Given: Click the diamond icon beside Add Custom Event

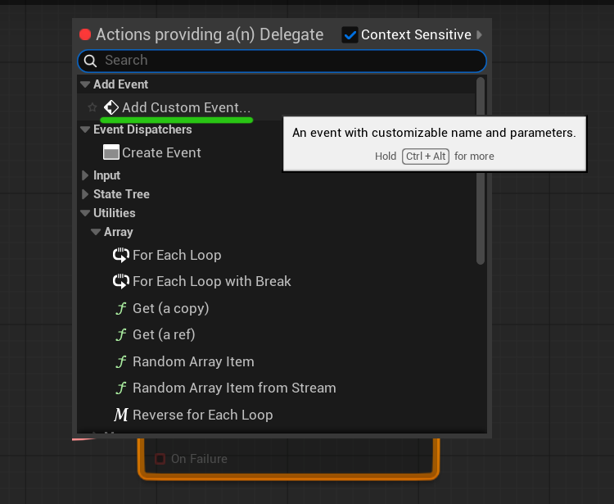Looking at the screenshot, I should (111, 107).
